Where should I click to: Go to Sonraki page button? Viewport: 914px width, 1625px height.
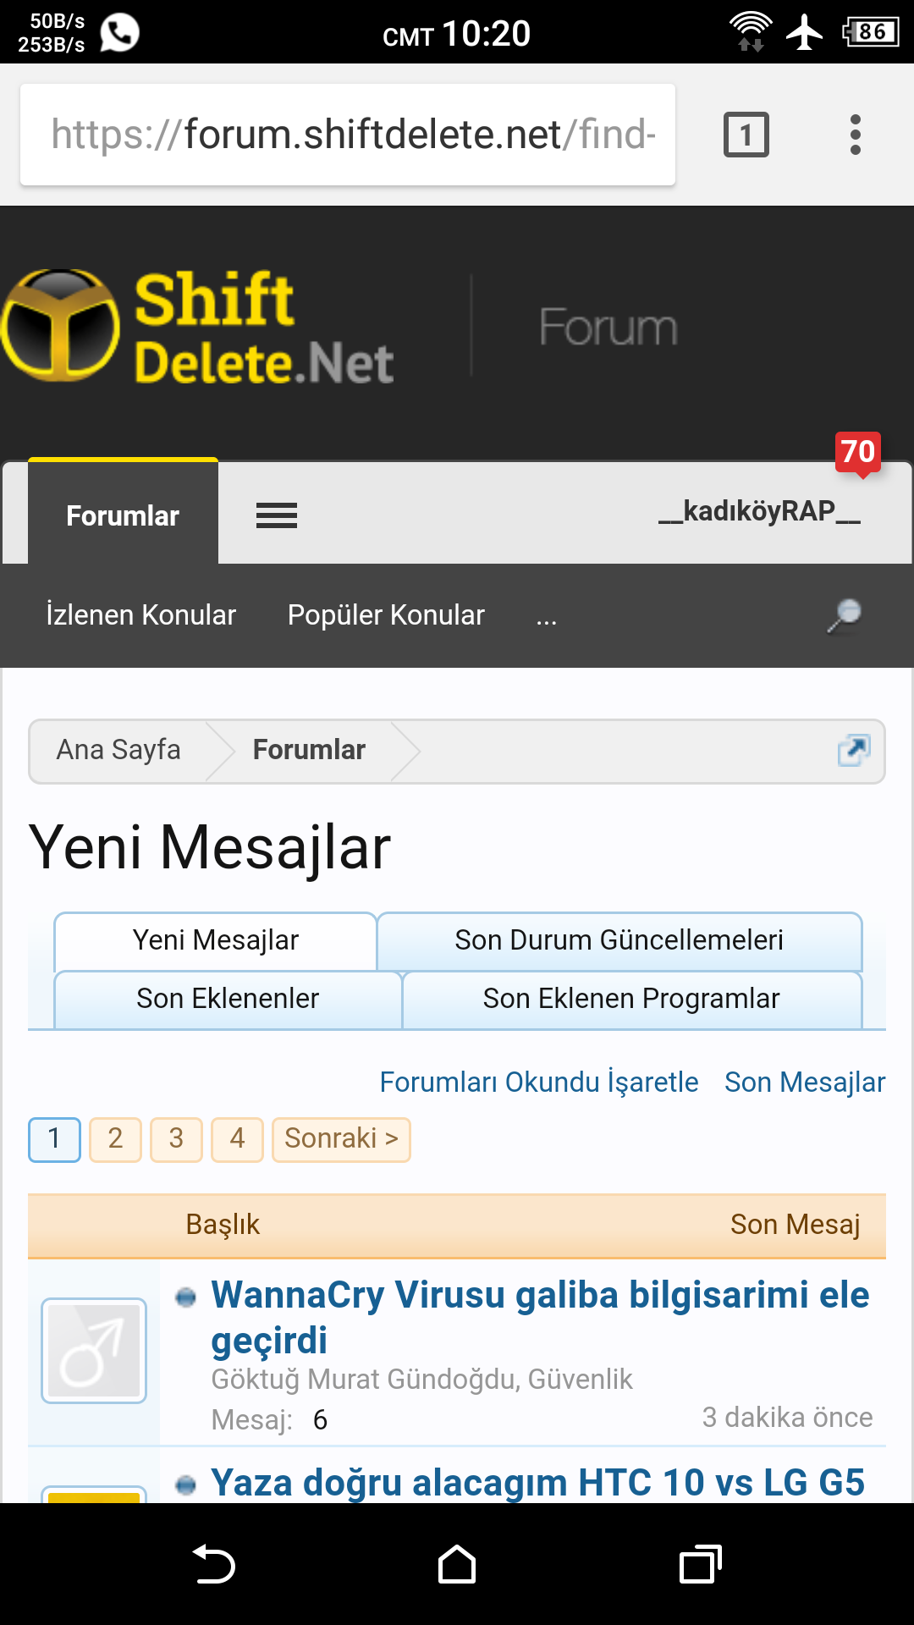(341, 1139)
